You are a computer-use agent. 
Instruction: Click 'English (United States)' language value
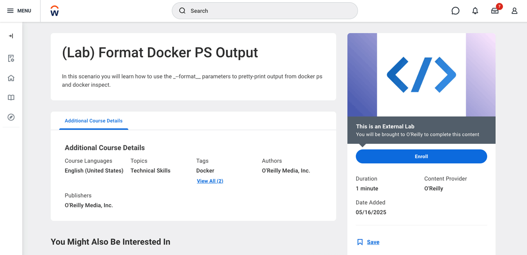[x=94, y=170]
